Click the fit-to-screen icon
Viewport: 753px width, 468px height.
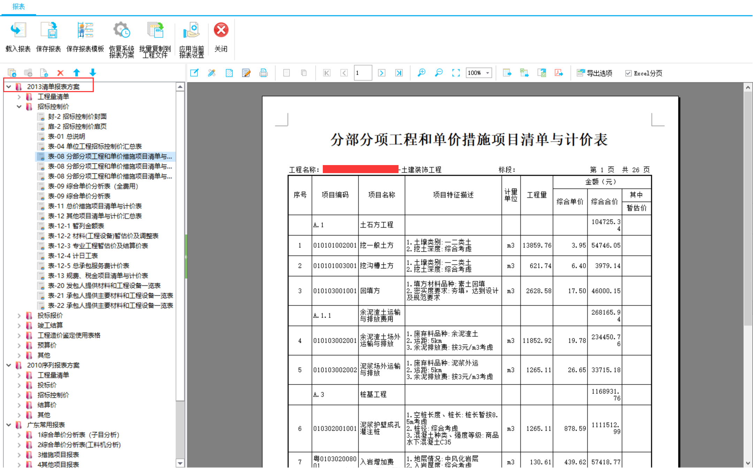456,73
